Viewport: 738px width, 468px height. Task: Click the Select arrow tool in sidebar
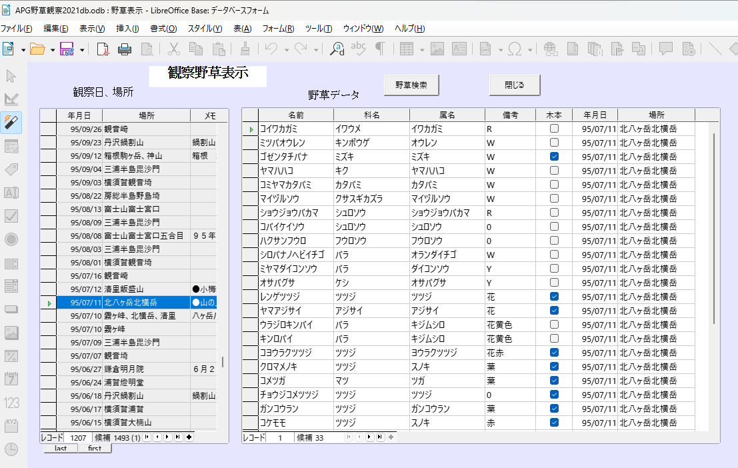tap(11, 76)
